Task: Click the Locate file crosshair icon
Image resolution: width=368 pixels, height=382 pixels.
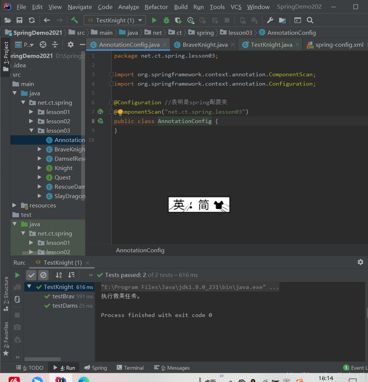Action: pos(43,44)
